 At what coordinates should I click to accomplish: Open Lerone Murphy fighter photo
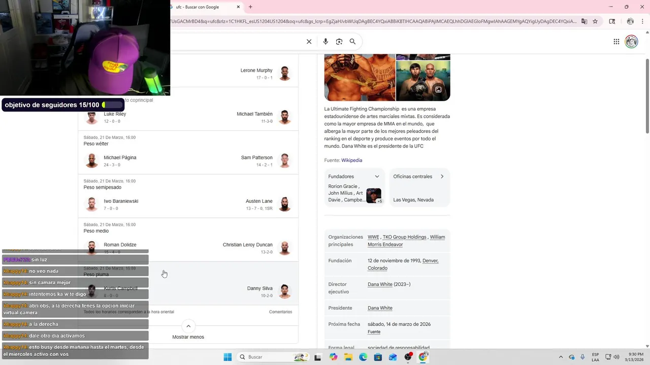click(x=285, y=74)
